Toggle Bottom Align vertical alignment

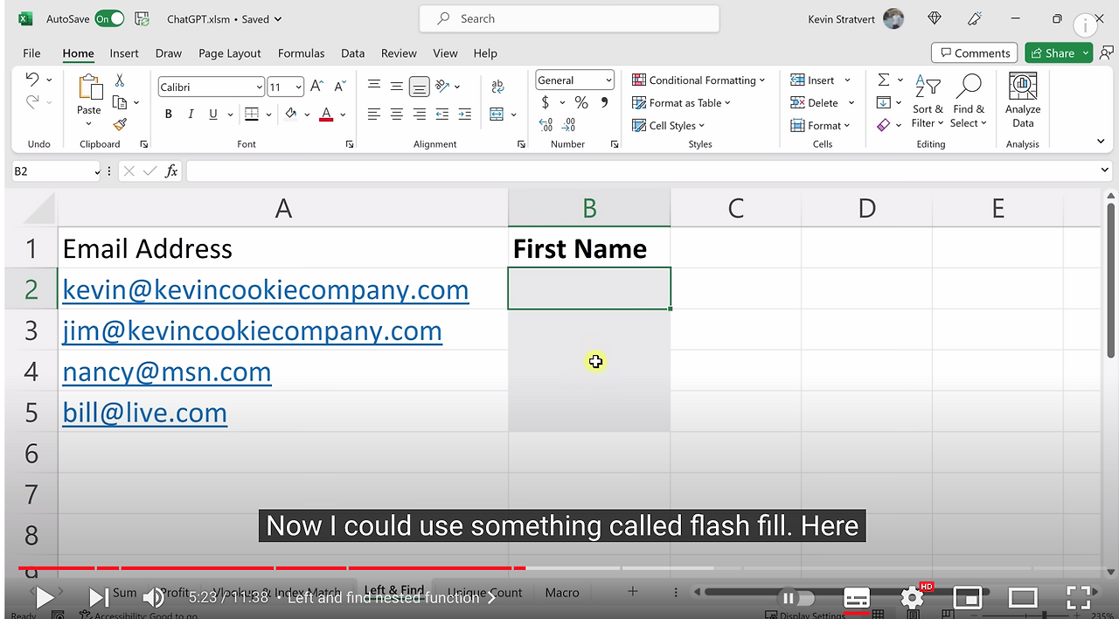click(x=420, y=86)
